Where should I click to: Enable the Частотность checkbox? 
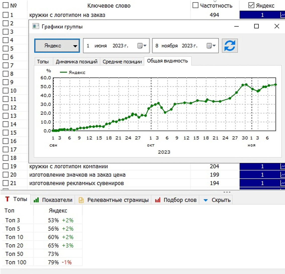[x=195, y=5]
